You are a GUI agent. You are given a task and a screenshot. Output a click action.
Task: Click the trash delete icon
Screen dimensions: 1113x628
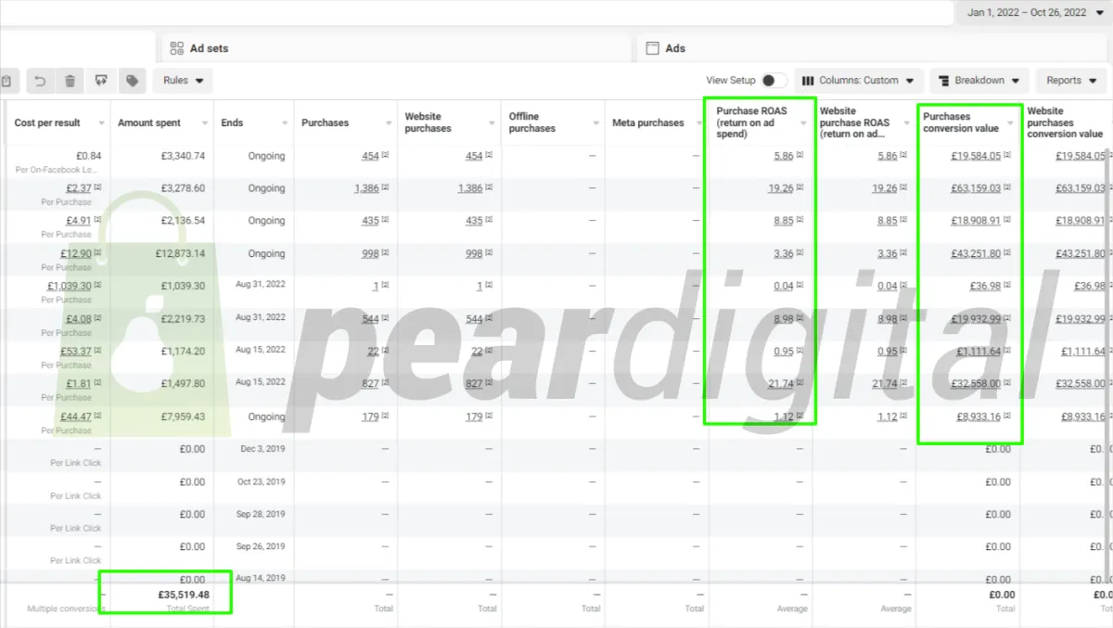pos(70,81)
